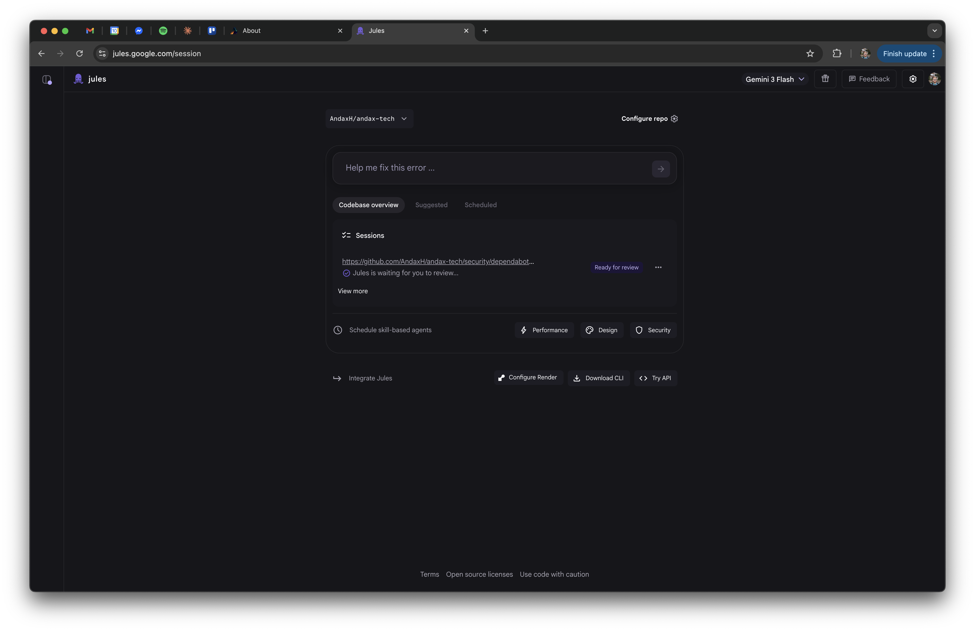Click the Jules octopus logo

coord(78,79)
